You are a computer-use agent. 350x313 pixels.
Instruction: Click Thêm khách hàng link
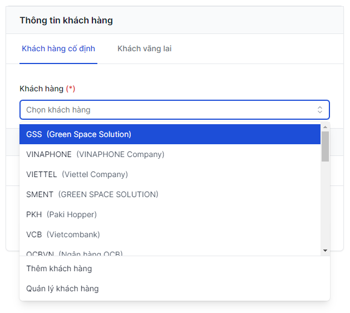[175, 268]
